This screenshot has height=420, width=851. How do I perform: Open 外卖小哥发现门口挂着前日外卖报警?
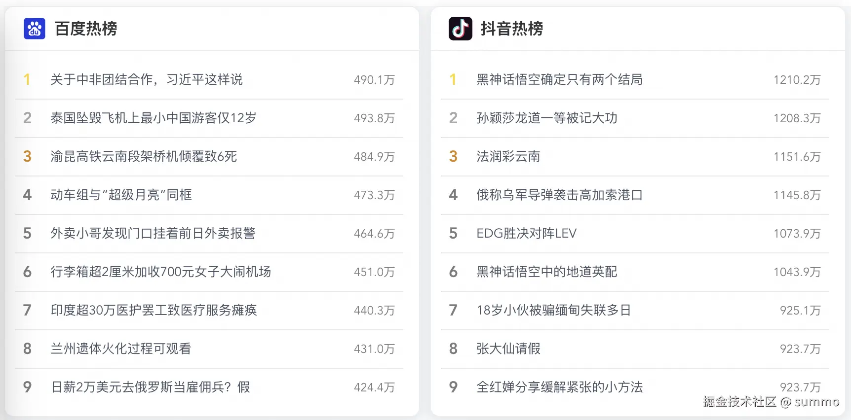(x=153, y=233)
